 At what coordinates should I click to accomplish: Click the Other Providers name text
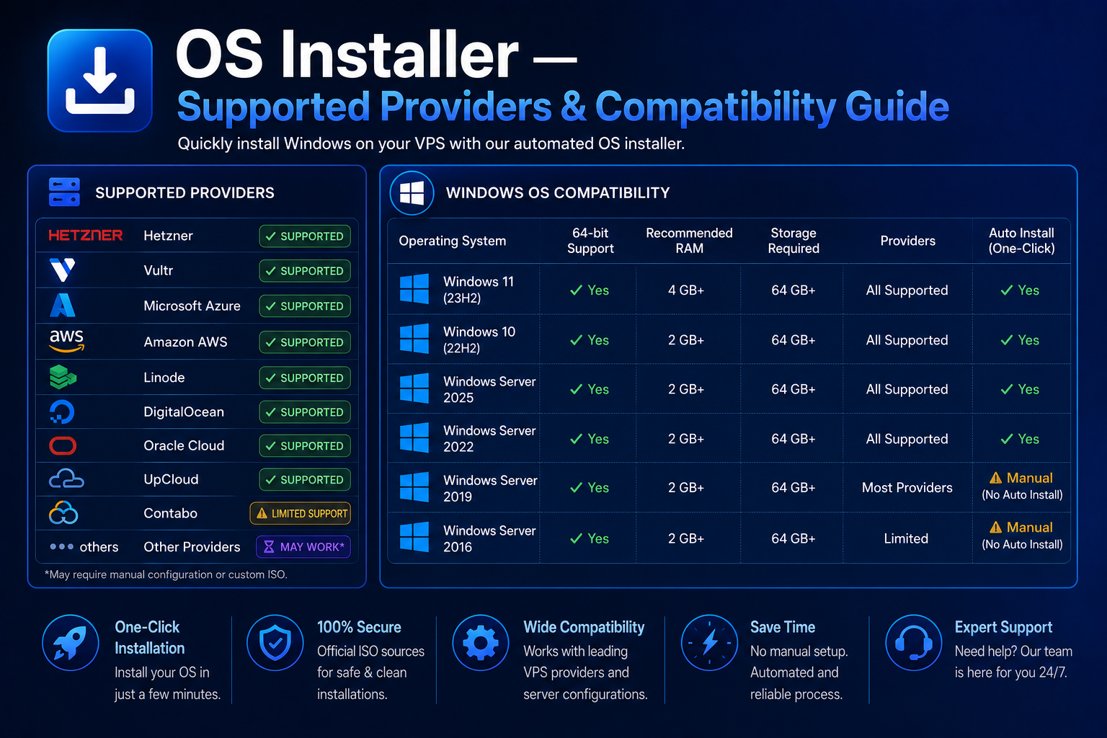pyautogui.click(x=192, y=547)
